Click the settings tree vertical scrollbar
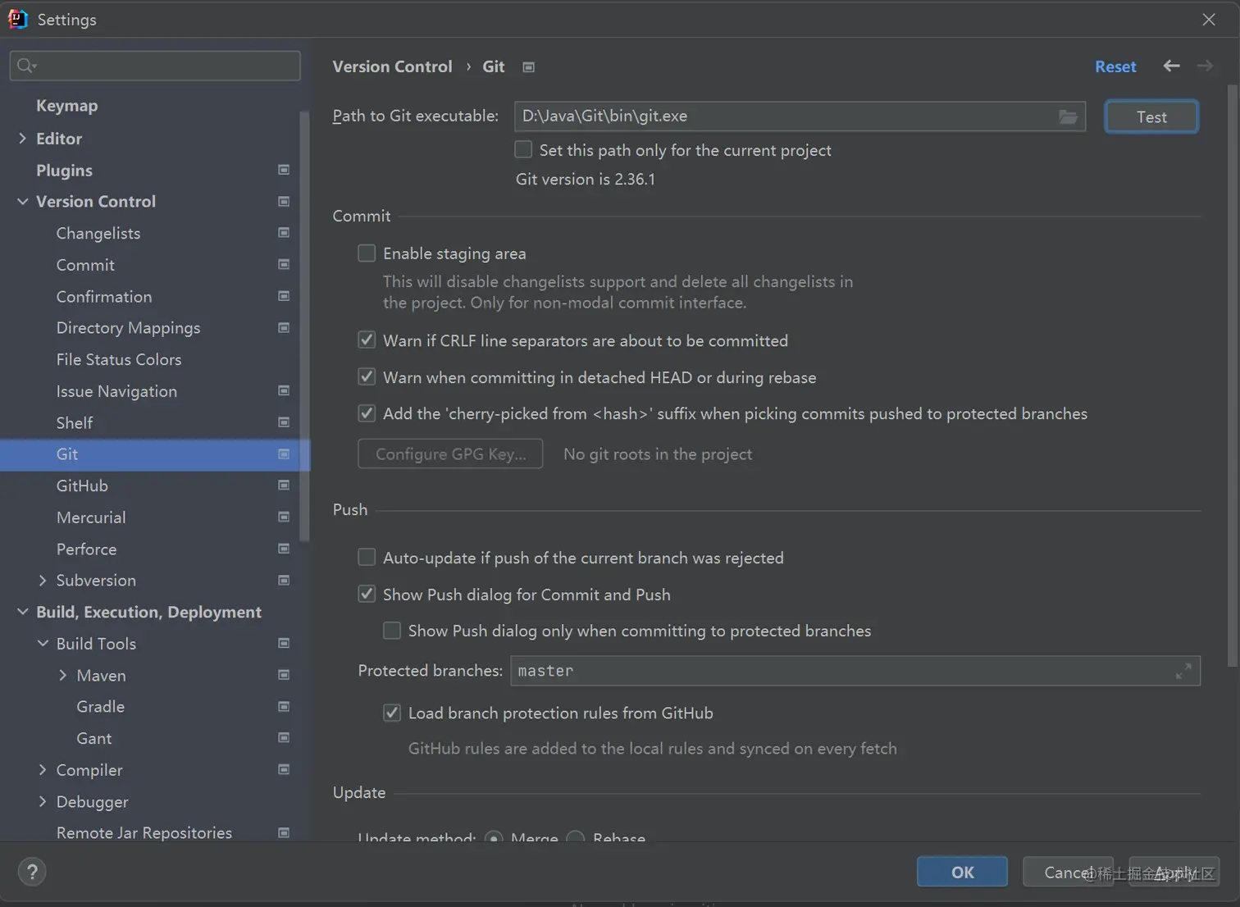 point(305,328)
